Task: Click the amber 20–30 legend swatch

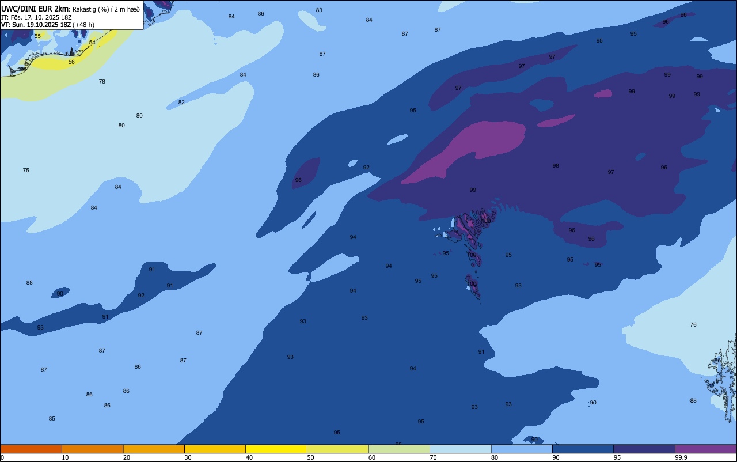Action: click(x=154, y=449)
